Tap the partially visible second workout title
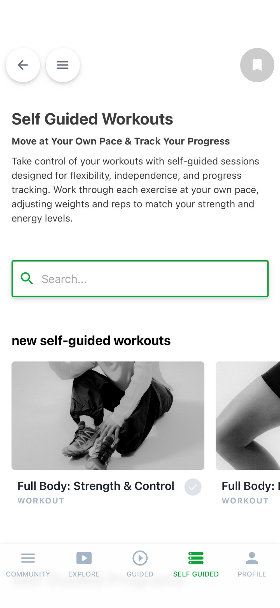This screenshot has height=608, width=280. tap(251, 486)
